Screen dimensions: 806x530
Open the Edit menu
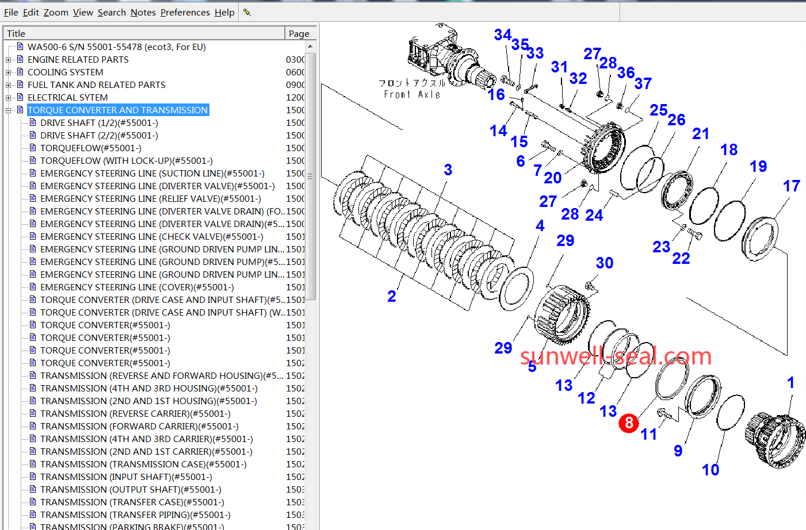tap(31, 12)
